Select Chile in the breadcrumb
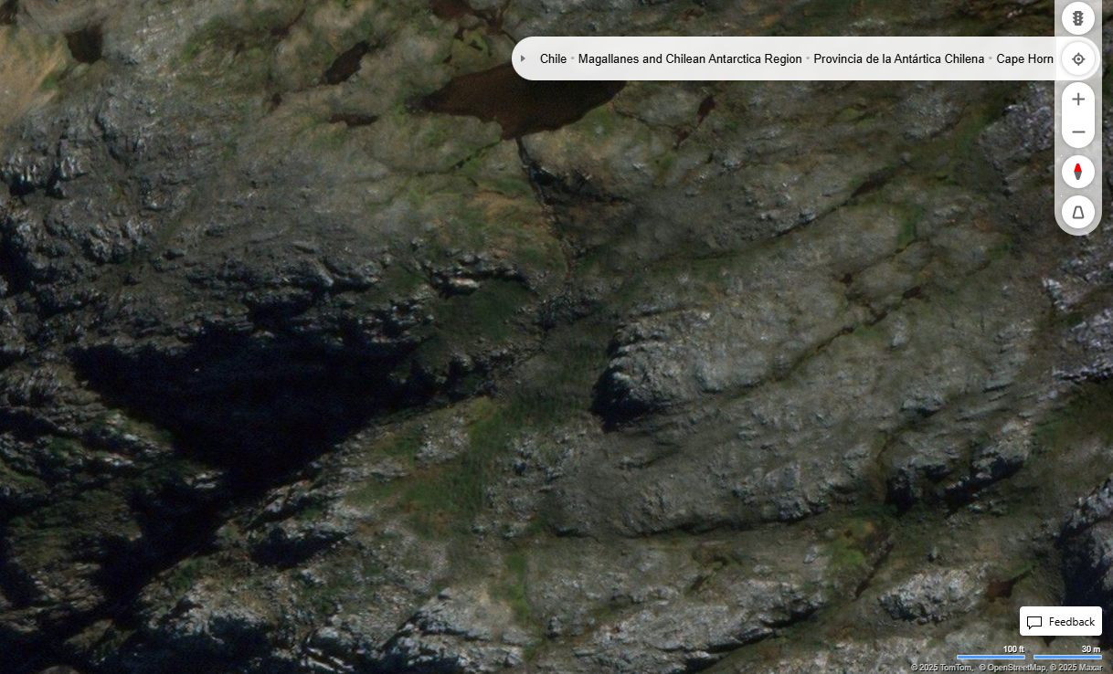This screenshot has width=1113, height=674. 553,58
